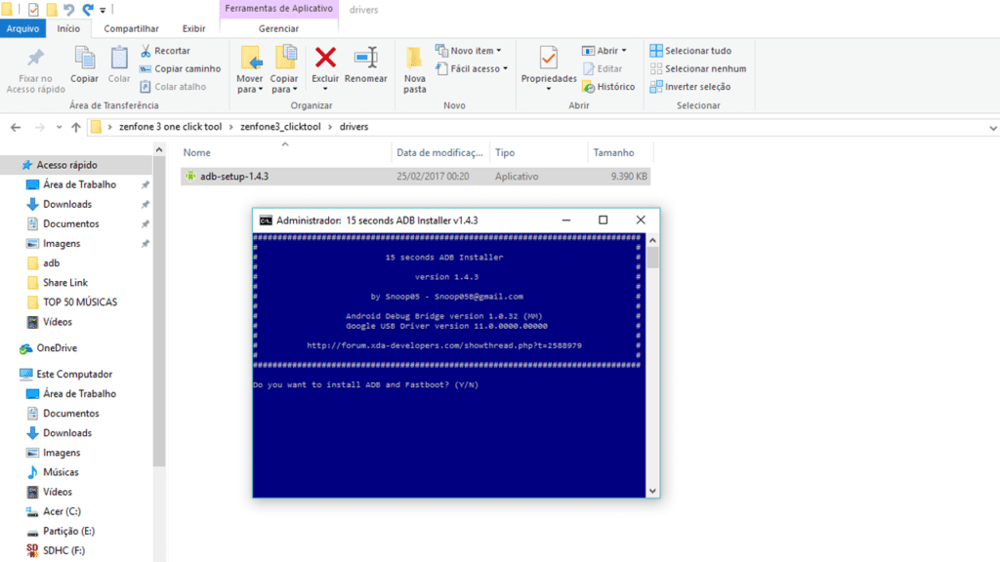The image size is (1000, 562).
Task: Select the adb-setup-1.4.3 file
Action: click(234, 177)
